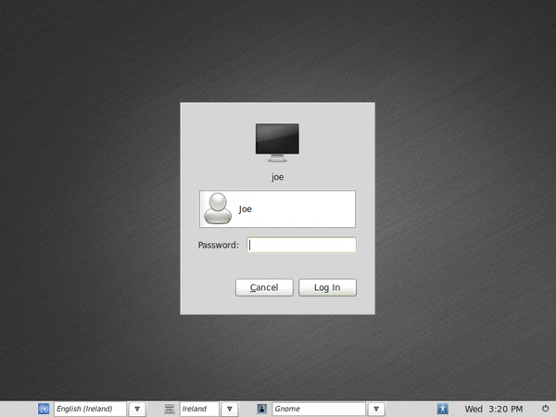Click the computer monitor icon above hostname
This screenshot has height=417, width=556.
pyautogui.click(x=277, y=141)
